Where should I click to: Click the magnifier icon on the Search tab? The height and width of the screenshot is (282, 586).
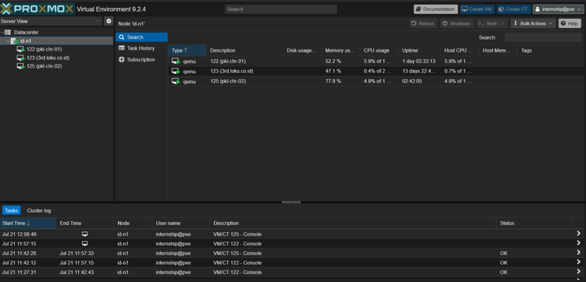click(x=121, y=37)
